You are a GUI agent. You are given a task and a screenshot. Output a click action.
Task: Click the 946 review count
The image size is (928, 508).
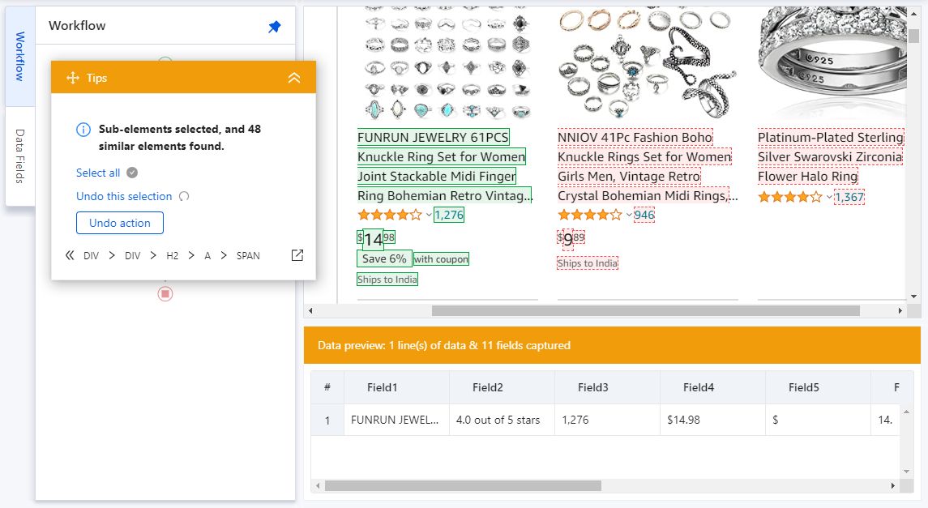(644, 215)
